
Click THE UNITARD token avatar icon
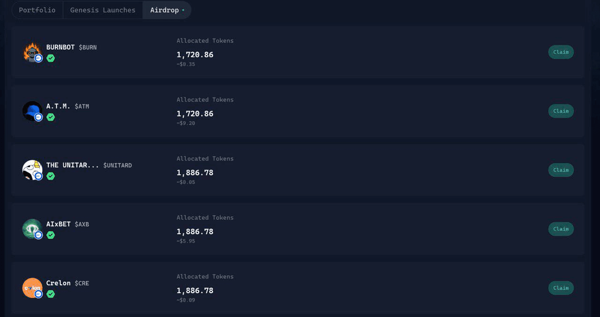click(x=32, y=169)
